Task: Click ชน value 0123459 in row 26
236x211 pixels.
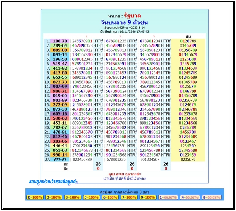Action: coord(188,155)
